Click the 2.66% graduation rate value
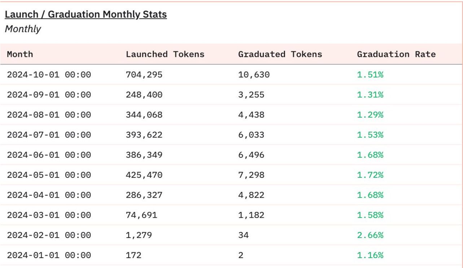Image resolution: width=463 pixels, height=268 pixels. click(370, 235)
